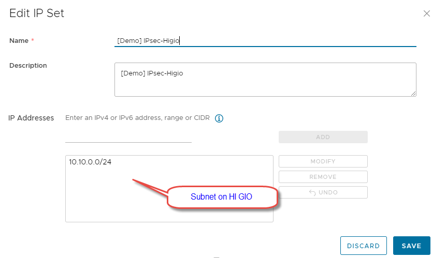Click the IPv4 or IPv6 hint text
The height and width of the screenshot is (258, 432).
click(x=137, y=118)
